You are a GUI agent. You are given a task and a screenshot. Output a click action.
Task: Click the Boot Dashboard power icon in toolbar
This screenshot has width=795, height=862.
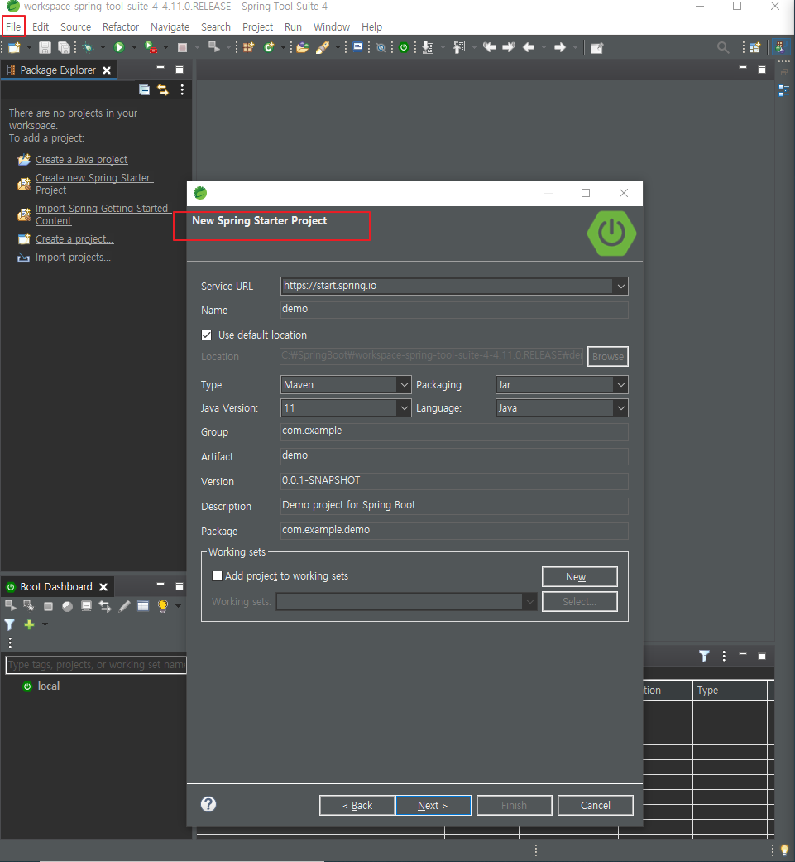coord(404,48)
